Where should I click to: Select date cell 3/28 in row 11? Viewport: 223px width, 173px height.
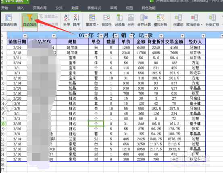[x=17, y=88]
